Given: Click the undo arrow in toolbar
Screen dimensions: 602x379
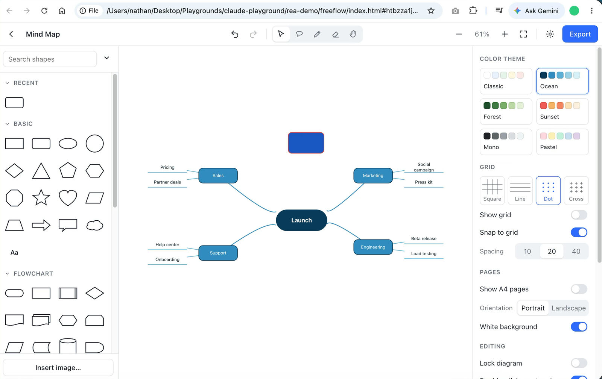Looking at the screenshot, I should [235, 34].
